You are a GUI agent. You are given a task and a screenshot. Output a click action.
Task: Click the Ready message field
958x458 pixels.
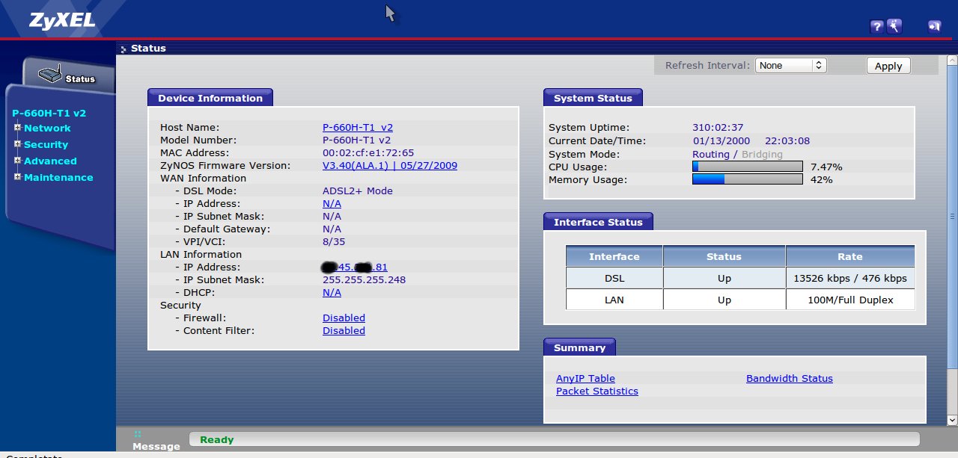[555, 439]
